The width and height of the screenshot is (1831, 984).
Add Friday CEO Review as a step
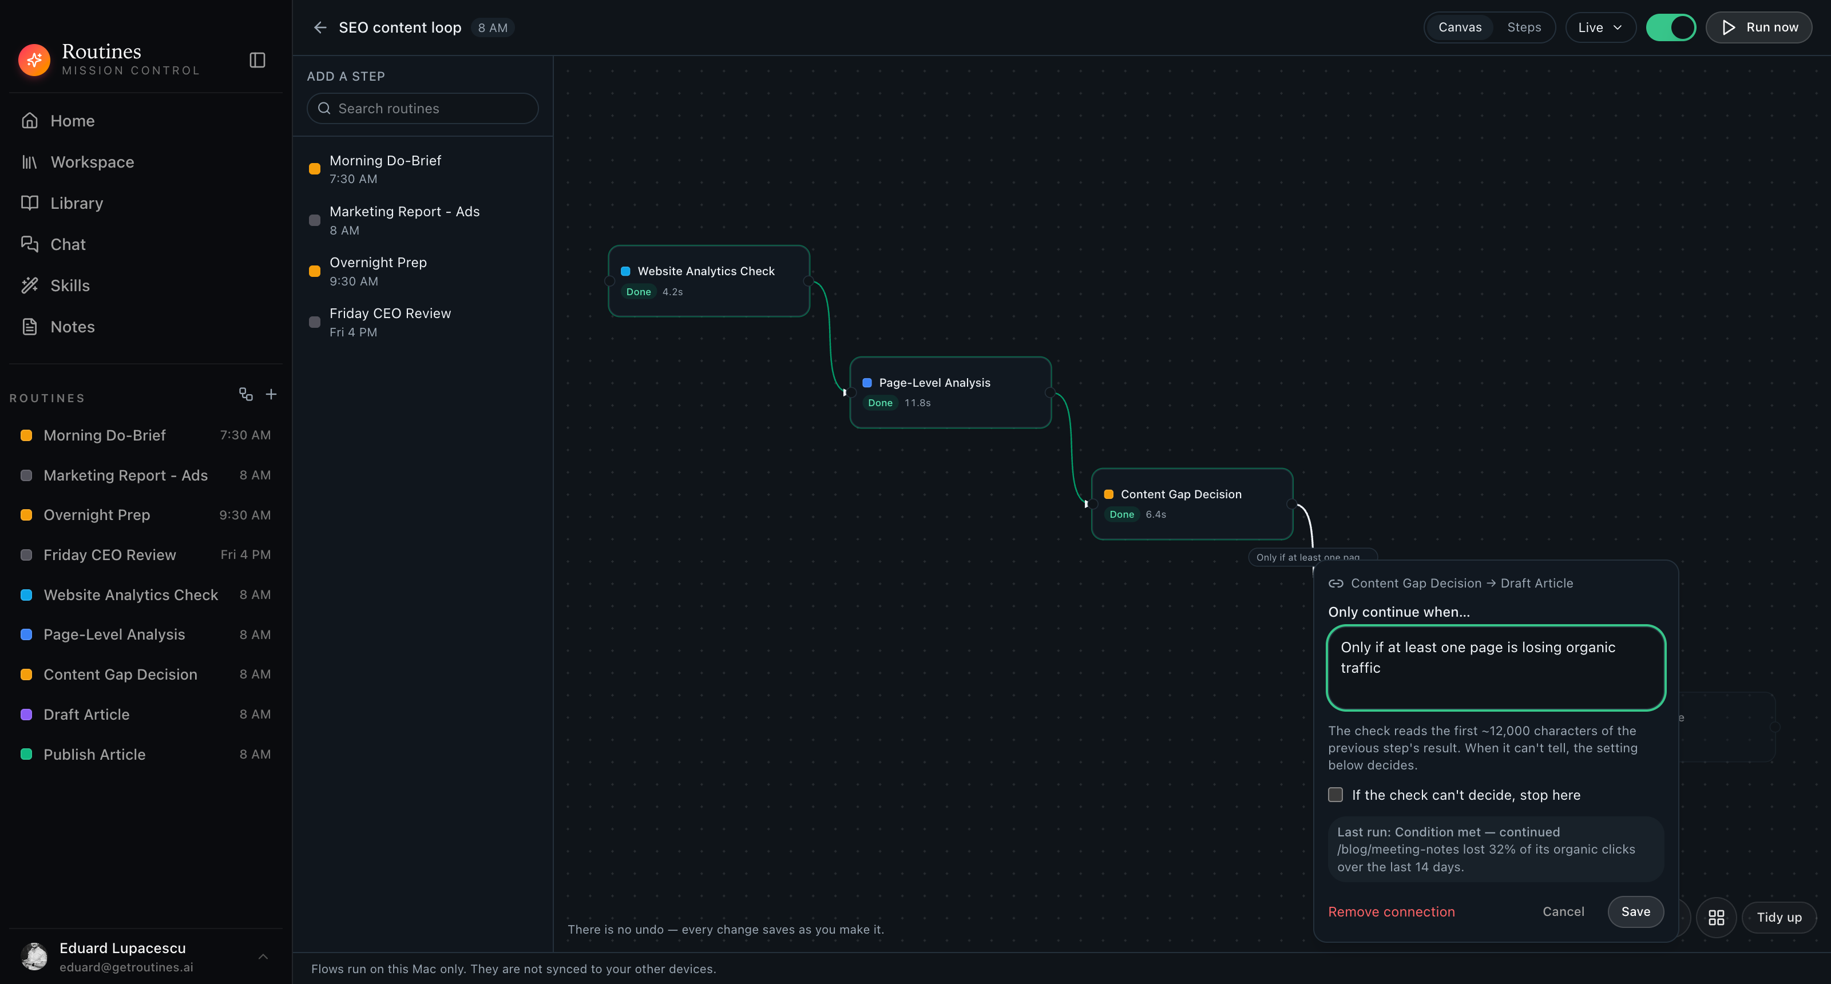click(x=422, y=323)
